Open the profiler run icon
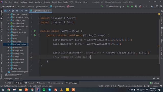Viewport: 163px width, 92px height. click(x=140, y=6)
